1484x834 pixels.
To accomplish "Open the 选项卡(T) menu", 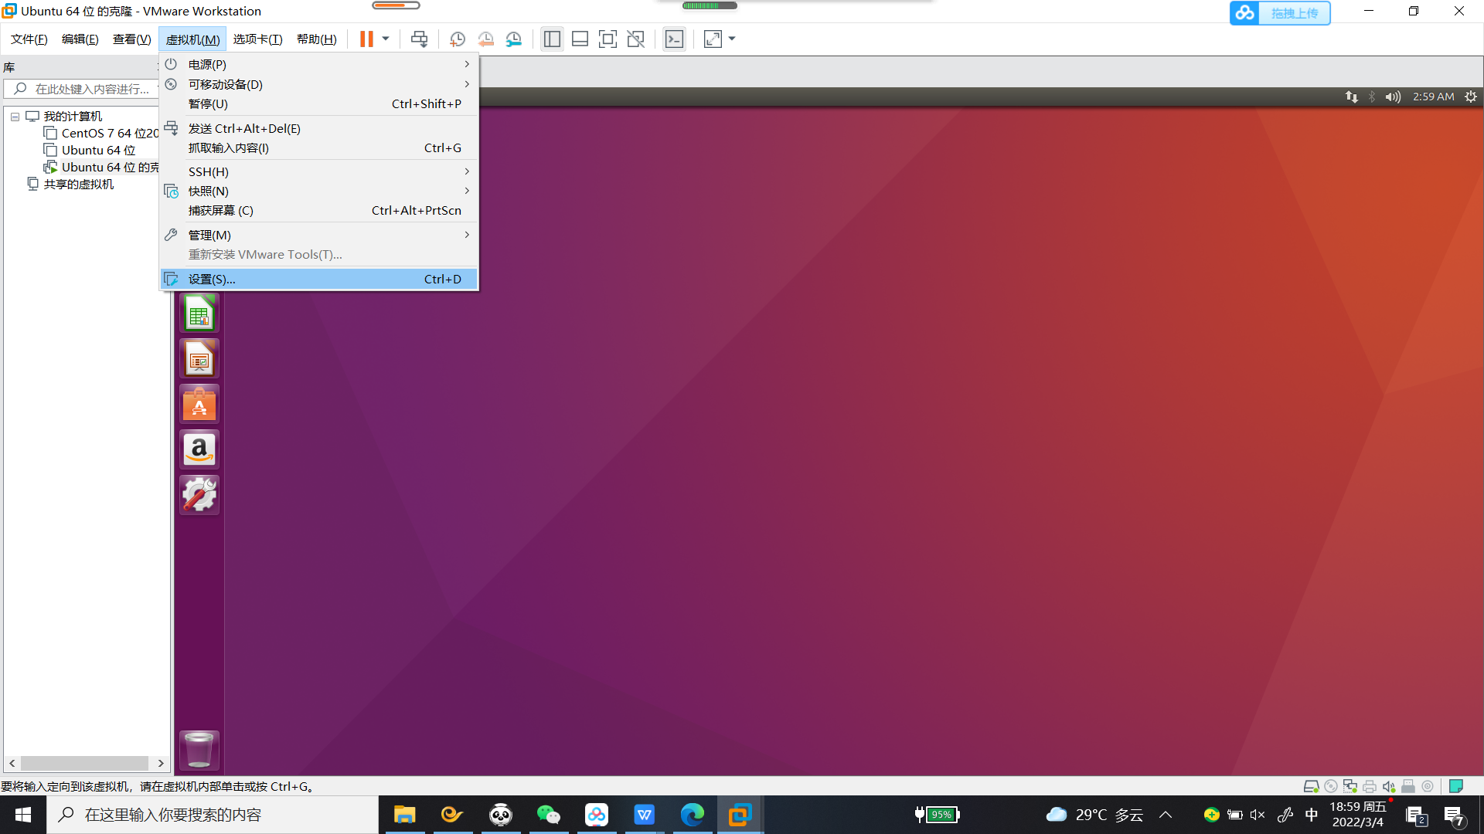I will (x=257, y=39).
